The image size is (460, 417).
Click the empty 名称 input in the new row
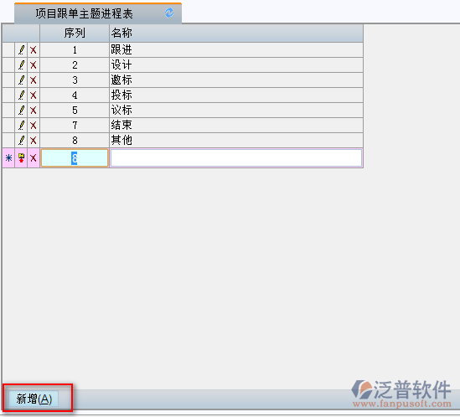tap(236, 158)
